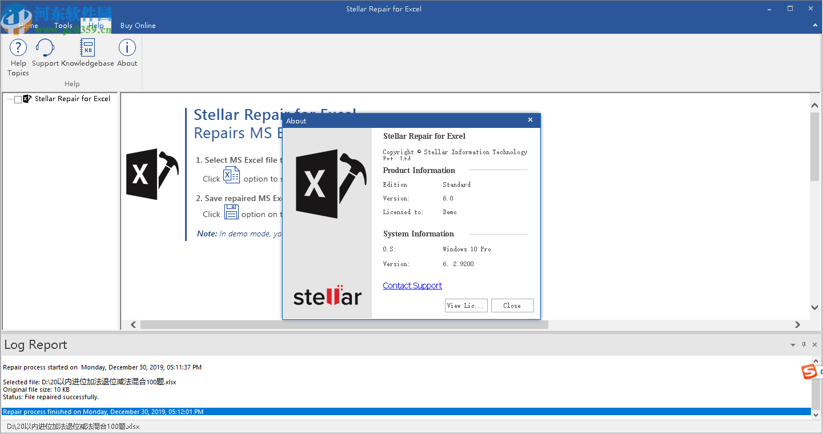This screenshot has width=823, height=434.
Task: Click the save report icon in step 2
Action: point(231,212)
